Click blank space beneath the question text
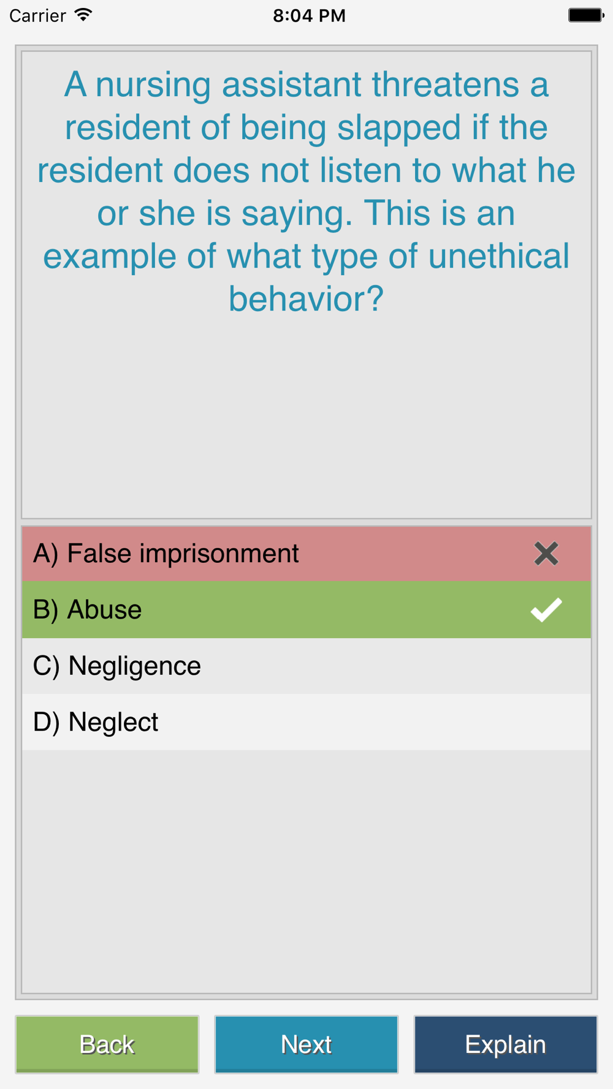The image size is (613, 1089). (306, 416)
